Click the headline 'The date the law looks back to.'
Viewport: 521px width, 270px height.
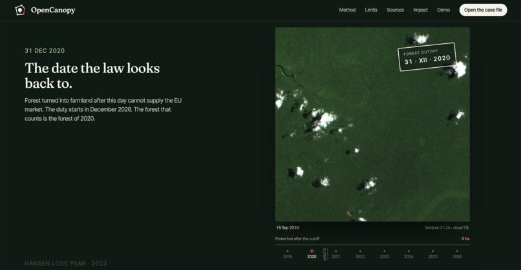(92, 76)
